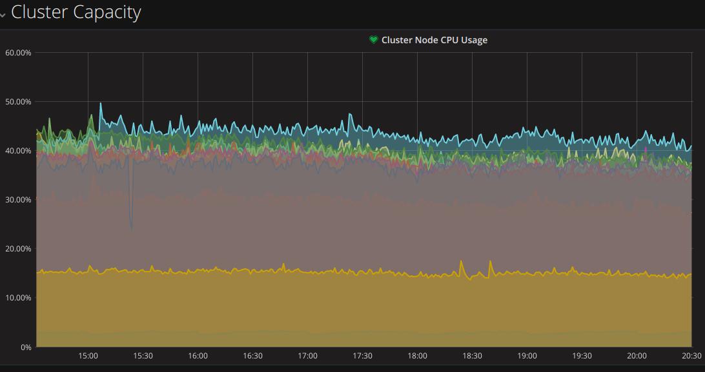
Task: Click the 60.00% y-axis label
Action: 18,52
